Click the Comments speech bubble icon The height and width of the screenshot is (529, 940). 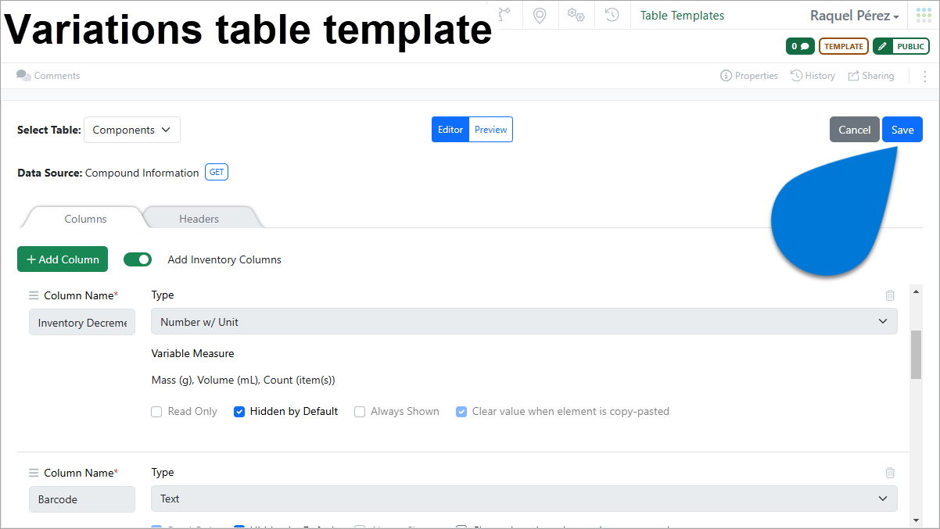click(23, 75)
